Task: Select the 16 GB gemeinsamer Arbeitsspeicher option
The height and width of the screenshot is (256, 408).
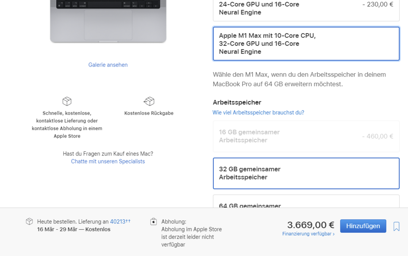Action: tap(306, 136)
